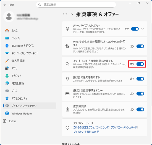Viewport: 152px width, 145px height.
Task: Open Bluetooth とデバイス settings
Action: pos(30,46)
